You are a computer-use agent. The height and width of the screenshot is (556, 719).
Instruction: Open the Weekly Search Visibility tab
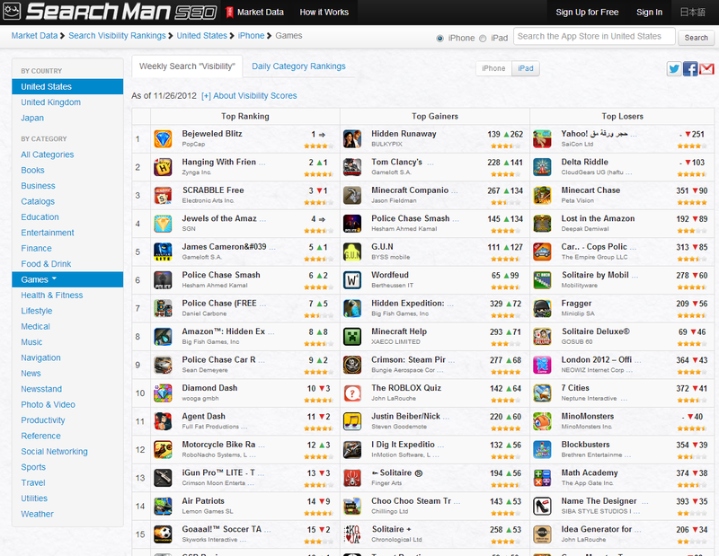point(187,66)
